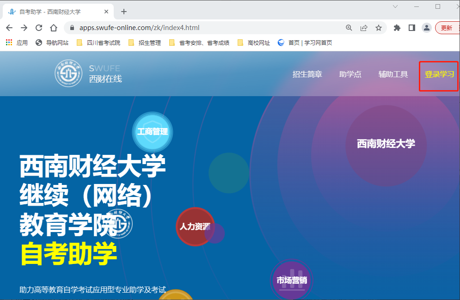
Task: Click the teal green circle bubble
Action: click(x=229, y=173)
